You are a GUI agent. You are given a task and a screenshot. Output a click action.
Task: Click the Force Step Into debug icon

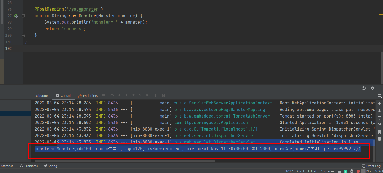(126, 95)
